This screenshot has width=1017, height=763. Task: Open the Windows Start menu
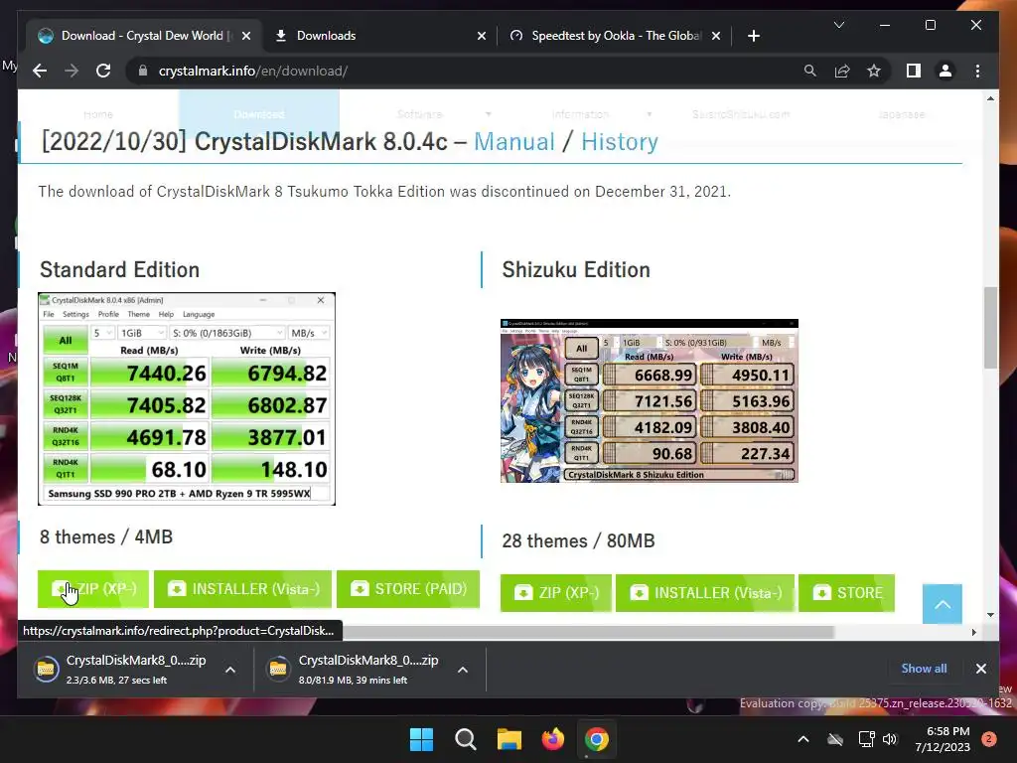click(x=421, y=739)
